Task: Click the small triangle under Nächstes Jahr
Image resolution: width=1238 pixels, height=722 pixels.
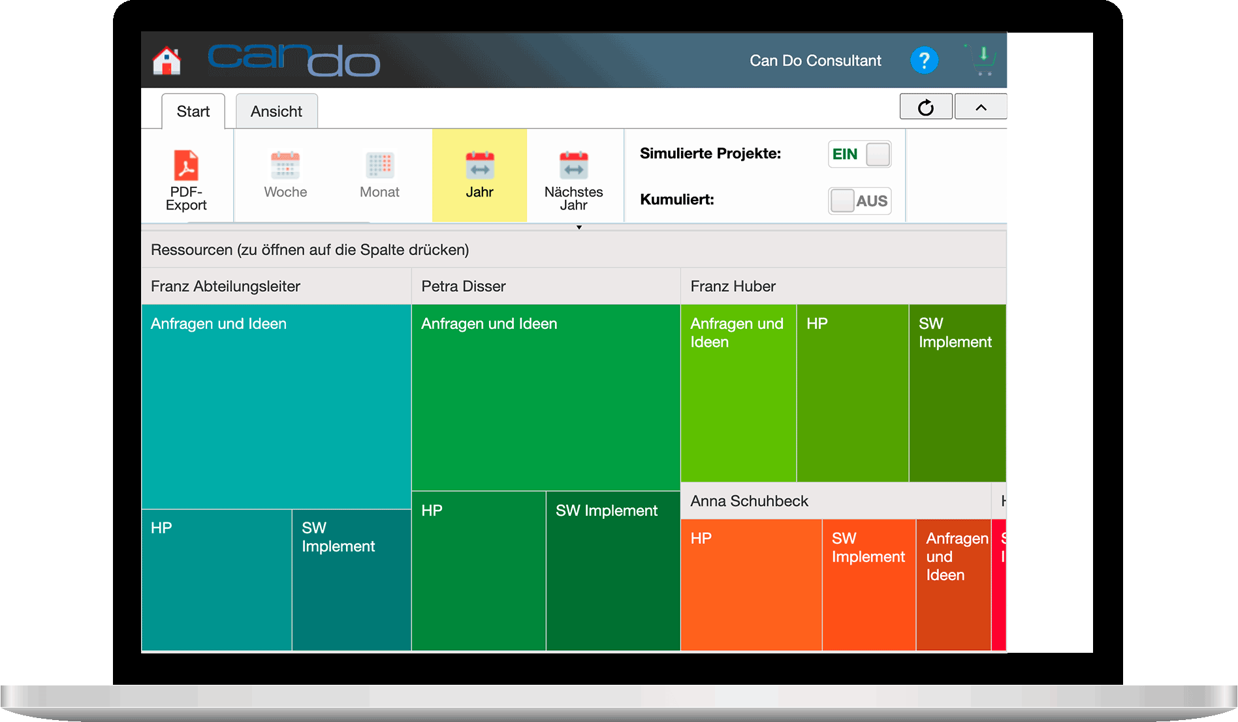Action: click(x=579, y=227)
